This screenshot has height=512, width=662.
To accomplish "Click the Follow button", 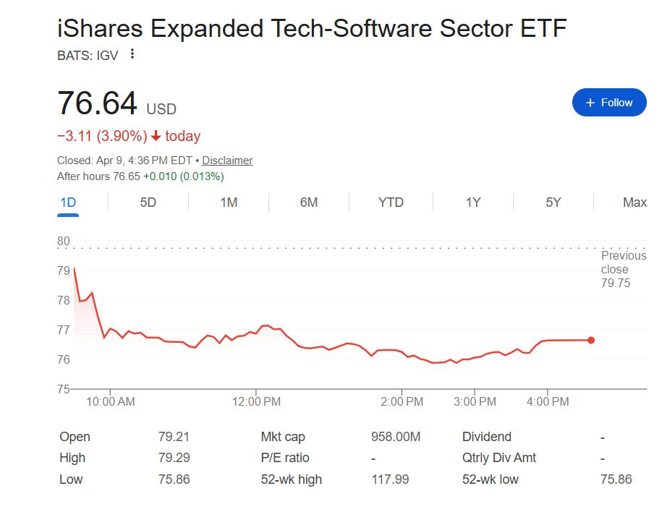I will (608, 103).
